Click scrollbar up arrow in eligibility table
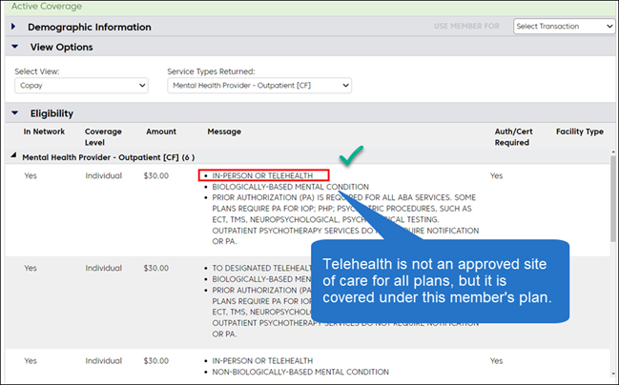 pyautogui.click(x=613, y=152)
